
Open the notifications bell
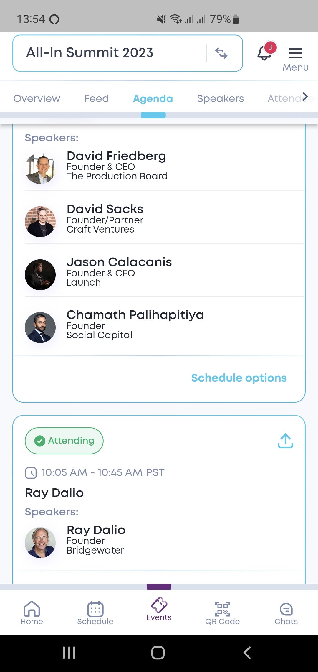pyautogui.click(x=264, y=53)
